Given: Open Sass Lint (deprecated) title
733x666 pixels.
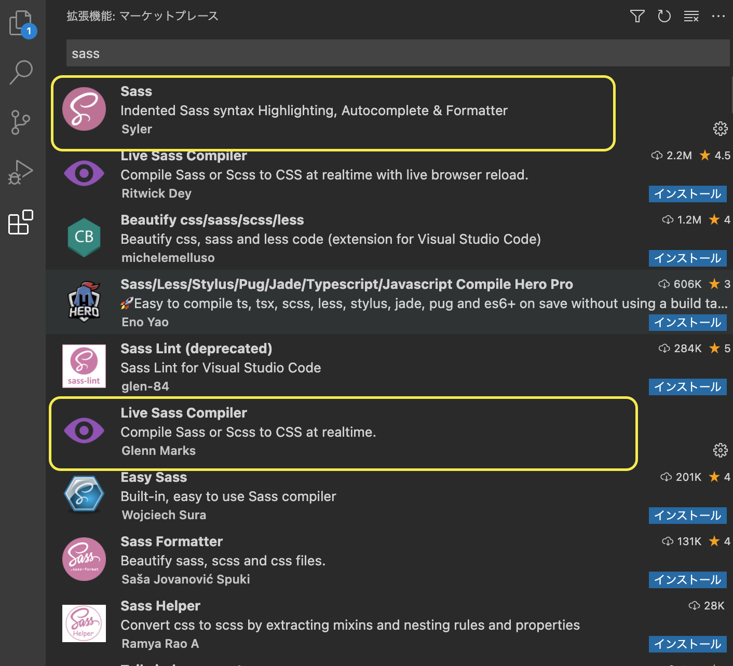Looking at the screenshot, I should [x=196, y=349].
